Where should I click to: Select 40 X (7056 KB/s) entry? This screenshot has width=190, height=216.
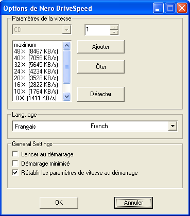[x=38, y=58]
